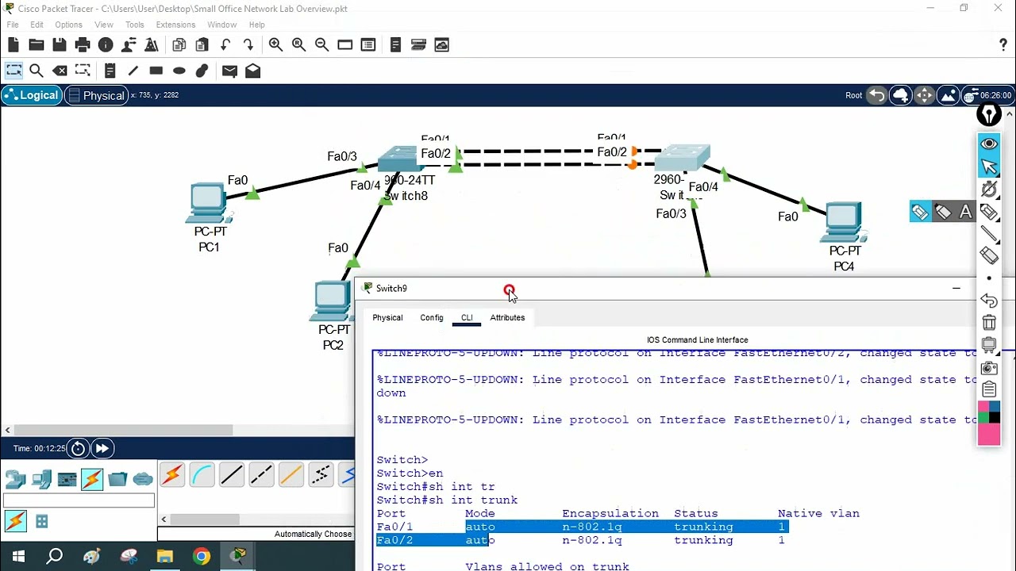Open the Attributes tab in Switch9 window
The height and width of the screenshot is (571, 1016).
coord(507,317)
